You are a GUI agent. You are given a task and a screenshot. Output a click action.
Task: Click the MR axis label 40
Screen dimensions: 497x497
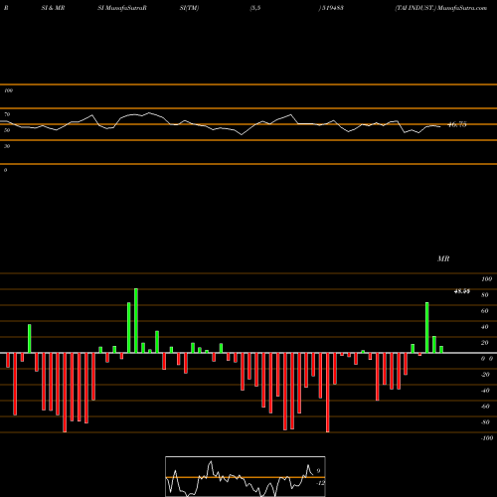pyautogui.click(x=485, y=327)
